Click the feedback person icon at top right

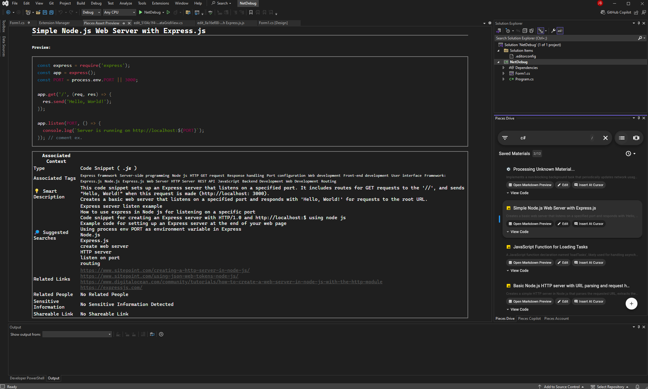coord(643,12)
